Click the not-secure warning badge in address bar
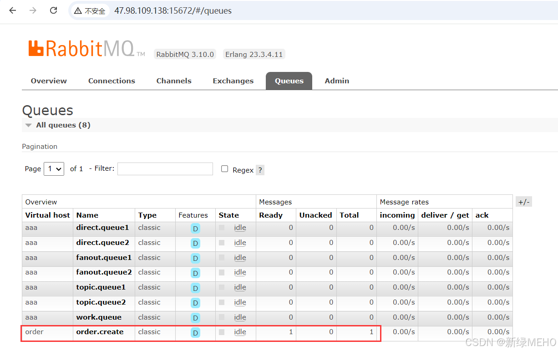 coord(90,11)
